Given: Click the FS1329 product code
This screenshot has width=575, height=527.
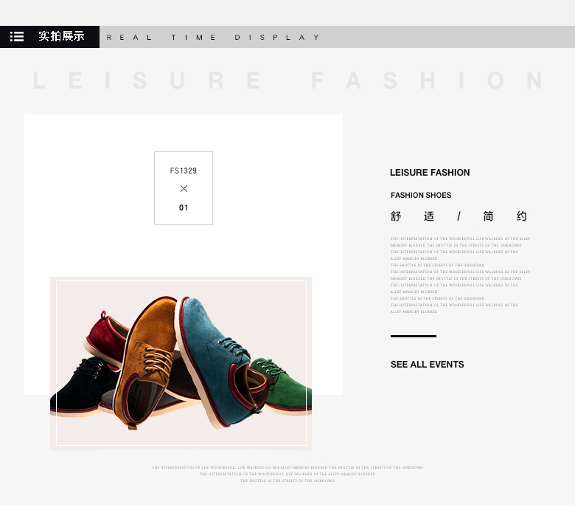Looking at the screenshot, I should pyautogui.click(x=184, y=170).
